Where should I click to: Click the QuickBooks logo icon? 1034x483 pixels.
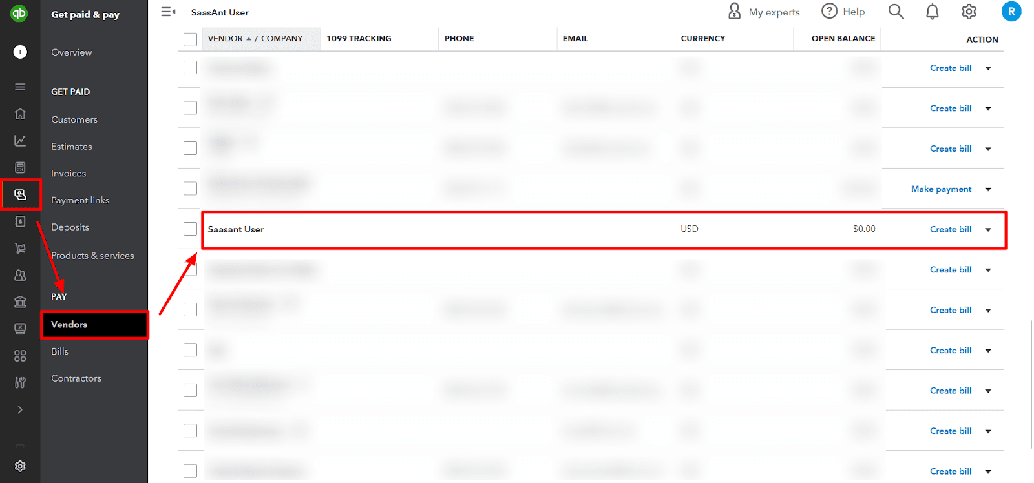pyautogui.click(x=19, y=13)
